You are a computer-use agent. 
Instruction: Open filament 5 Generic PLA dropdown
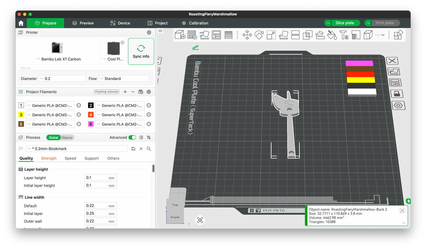click(50, 124)
